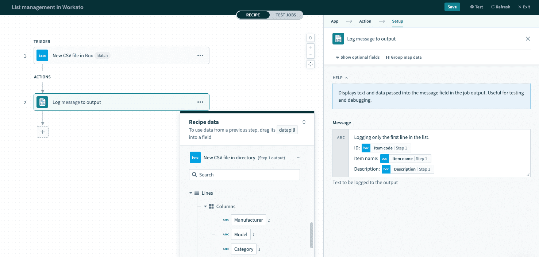Click the Search field in Recipe data

click(x=244, y=175)
